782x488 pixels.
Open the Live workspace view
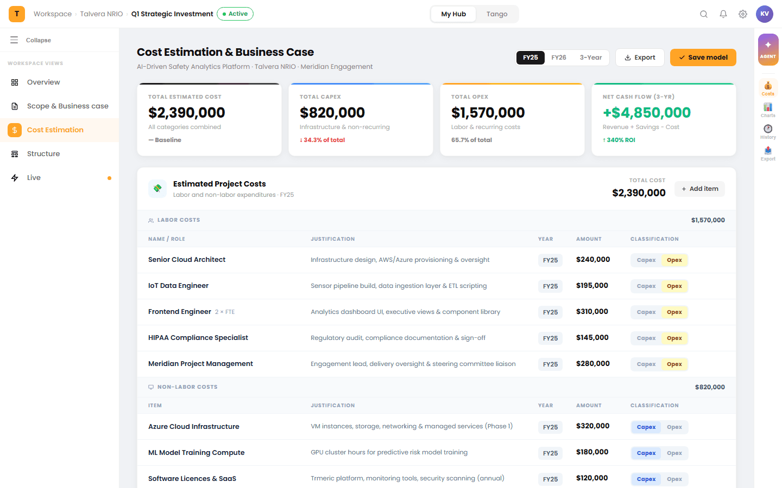point(60,178)
